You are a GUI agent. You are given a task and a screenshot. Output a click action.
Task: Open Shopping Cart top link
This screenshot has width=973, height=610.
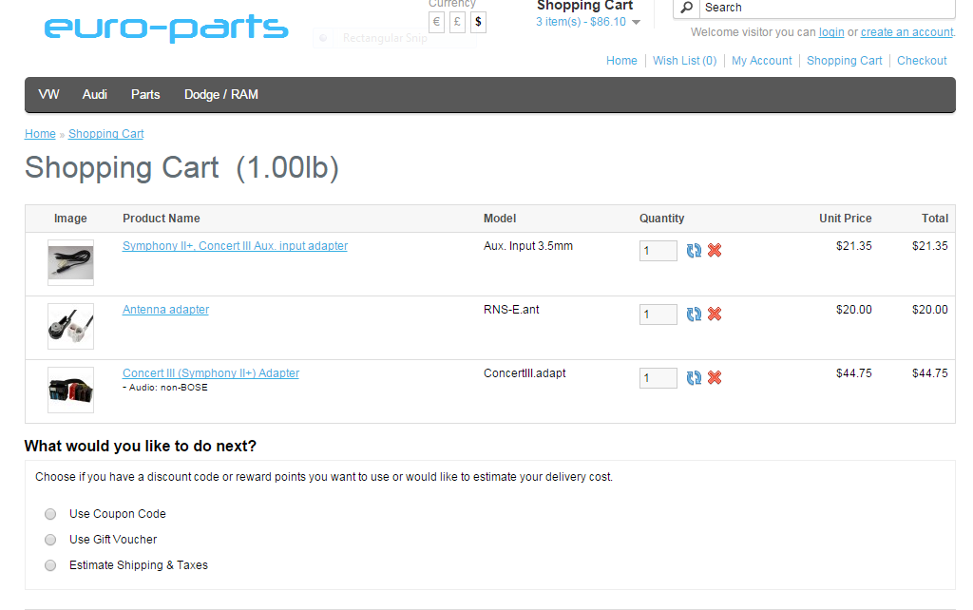click(x=845, y=60)
